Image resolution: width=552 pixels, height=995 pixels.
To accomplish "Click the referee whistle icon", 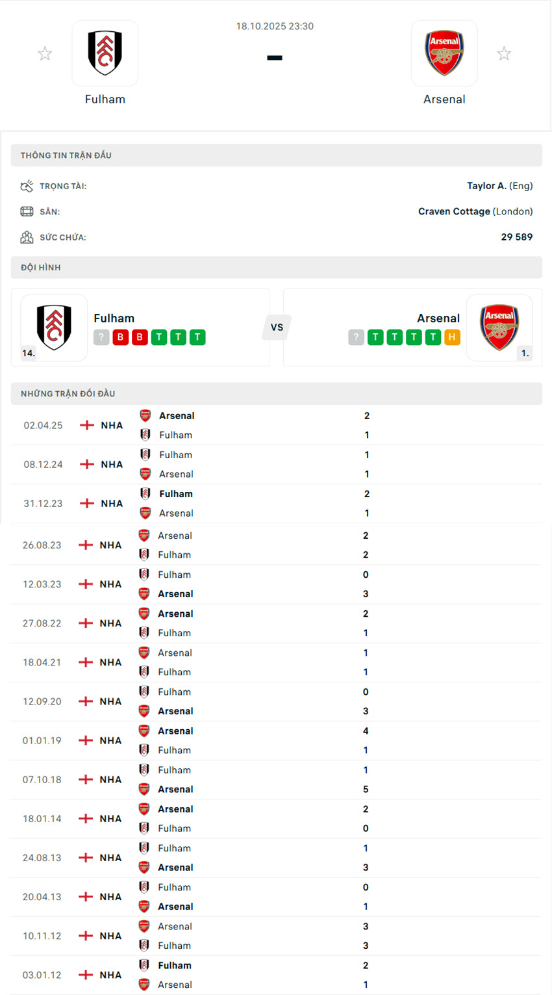I will click(x=27, y=185).
